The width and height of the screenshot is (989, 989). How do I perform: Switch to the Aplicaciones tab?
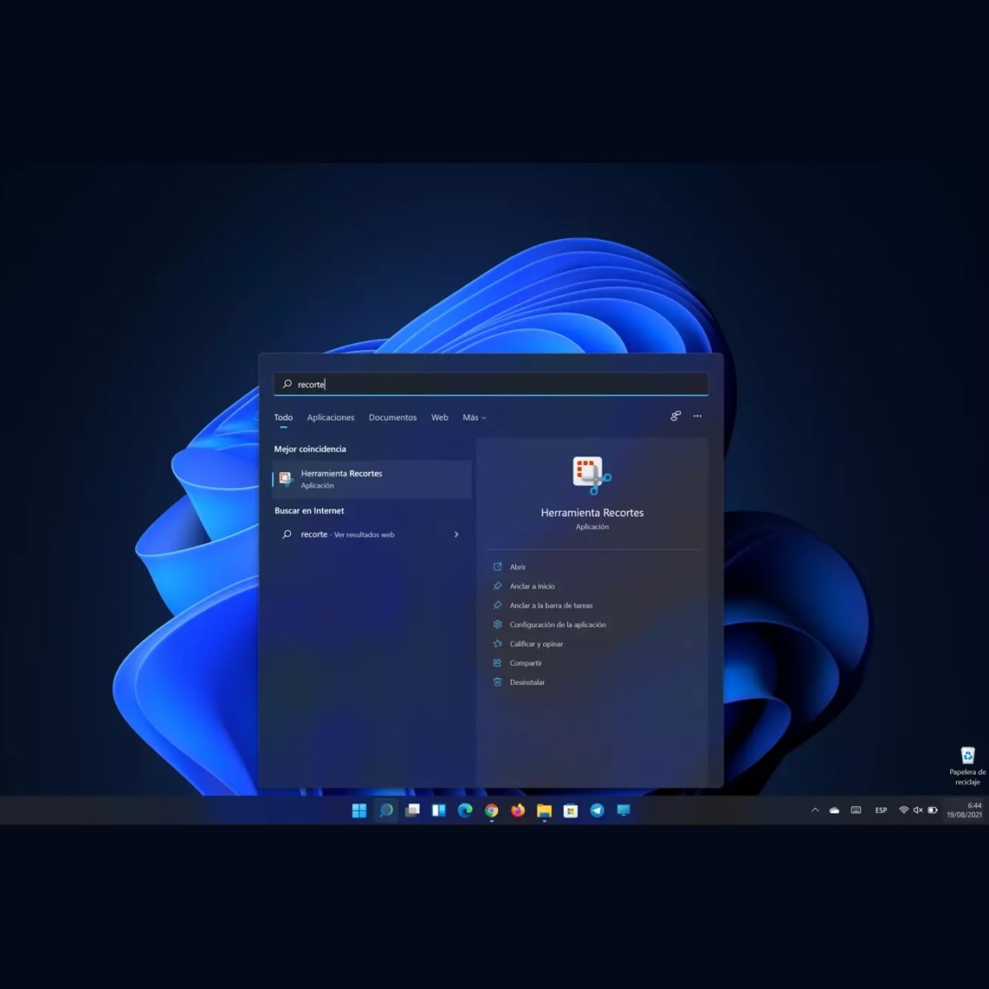pyautogui.click(x=330, y=418)
